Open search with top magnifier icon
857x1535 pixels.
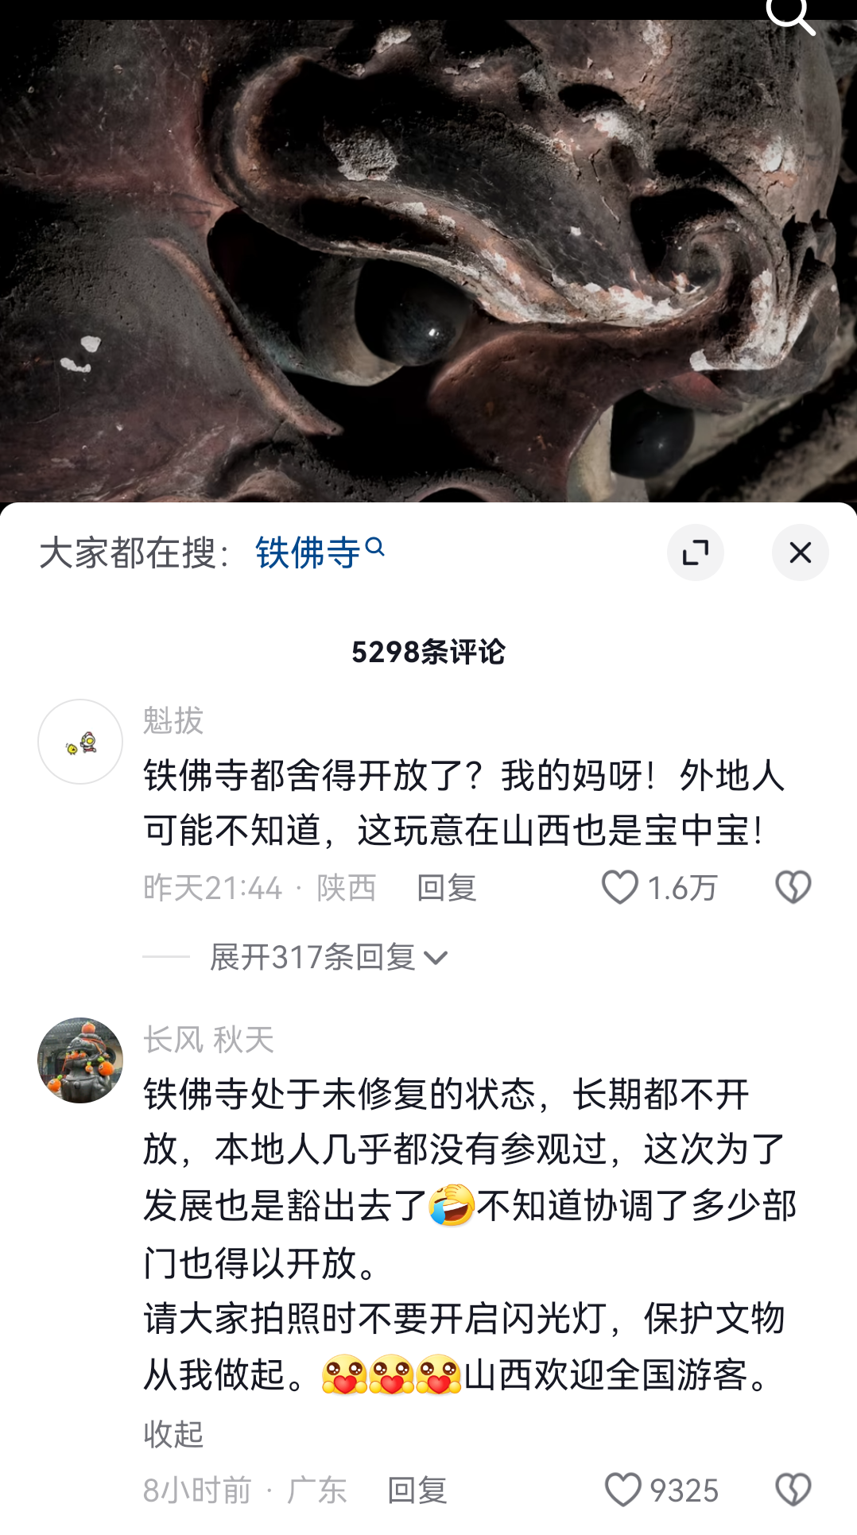coord(791,14)
